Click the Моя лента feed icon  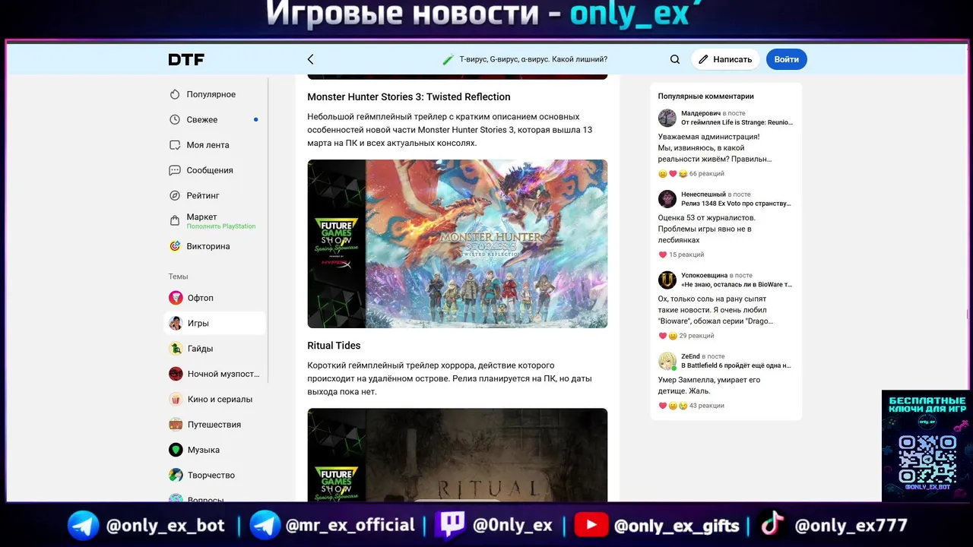[175, 145]
